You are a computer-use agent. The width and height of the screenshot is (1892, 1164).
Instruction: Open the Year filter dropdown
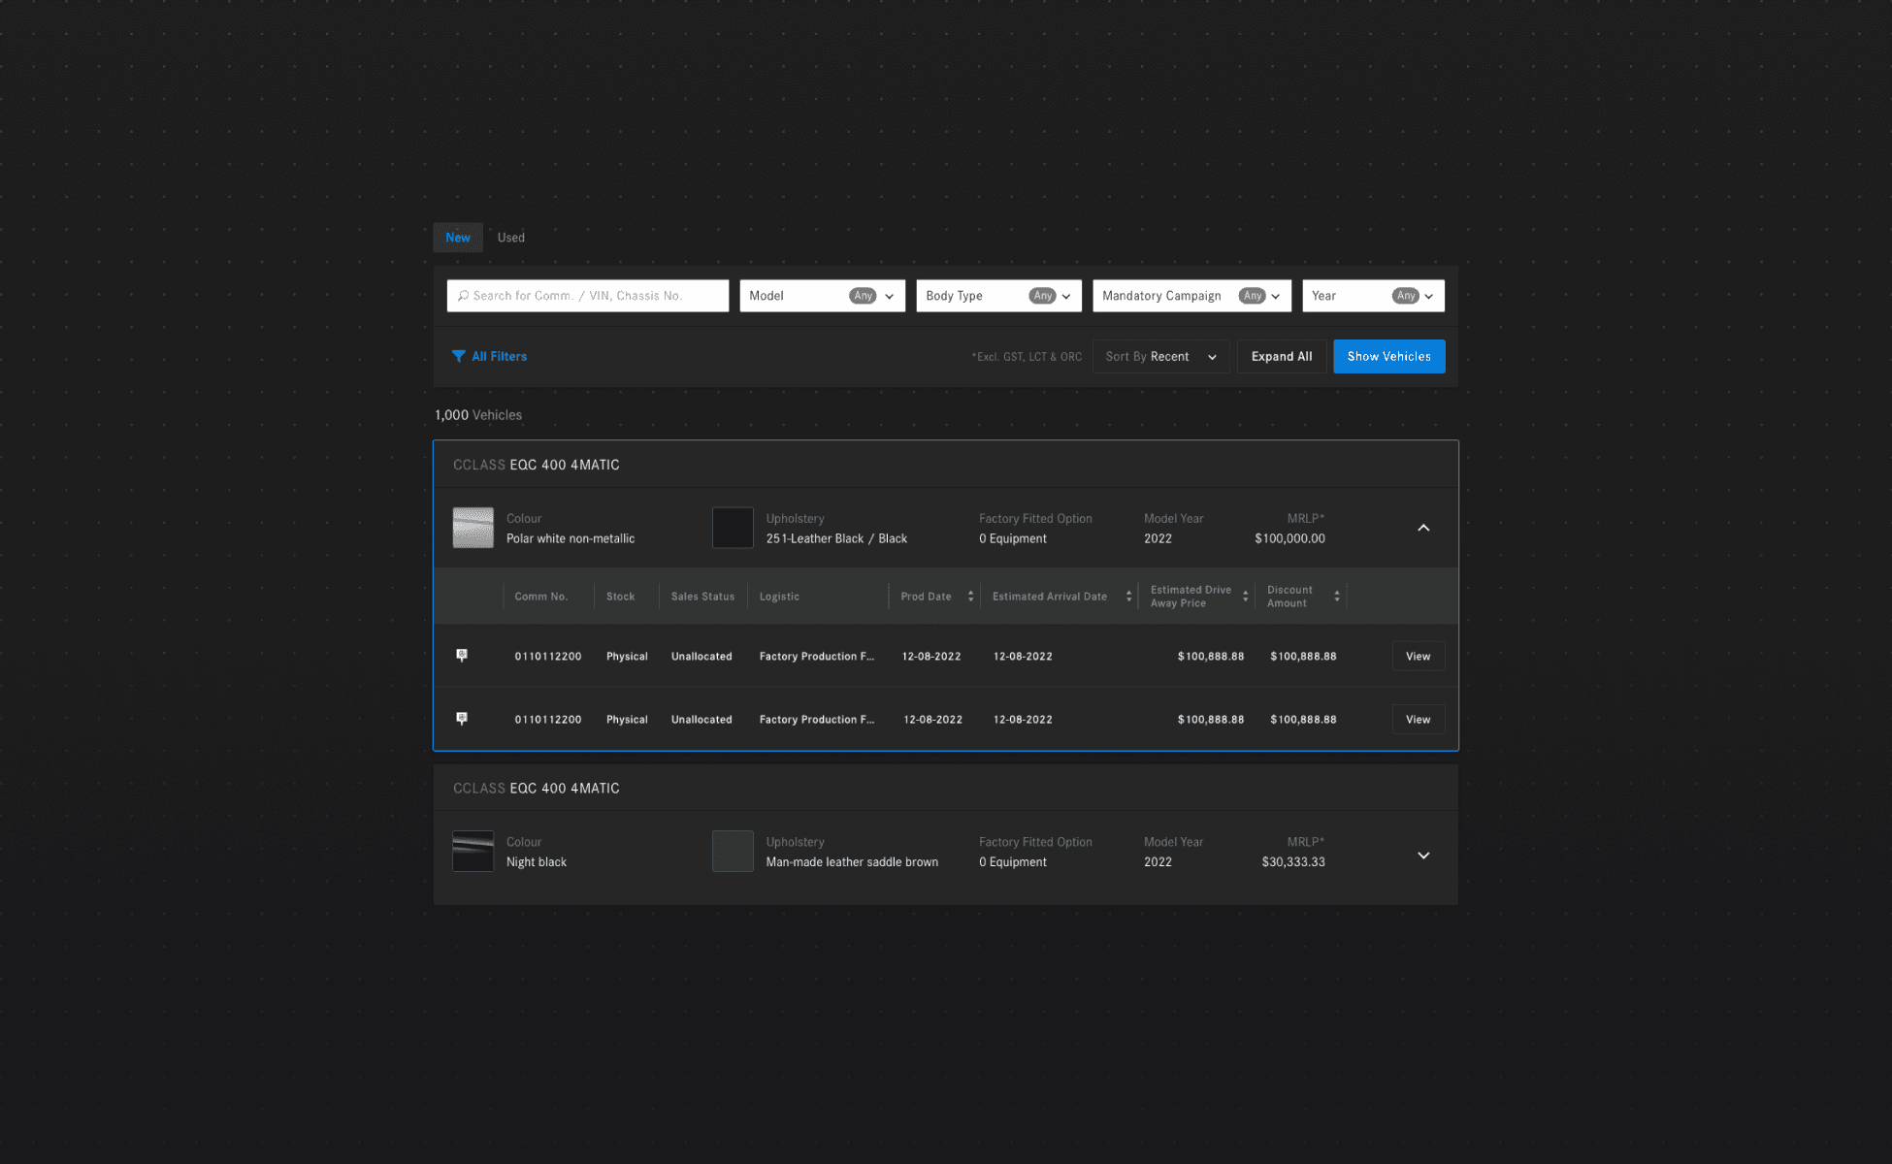click(x=1372, y=296)
